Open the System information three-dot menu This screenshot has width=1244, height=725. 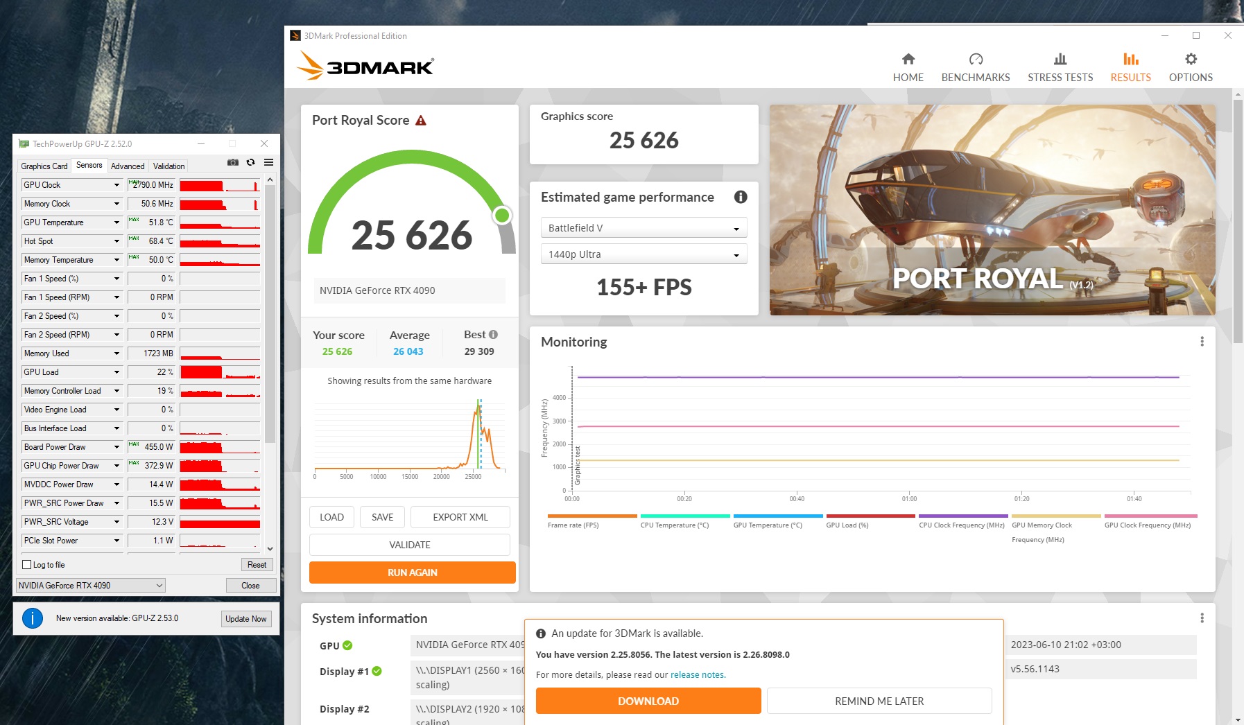[x=1202, y=618]
